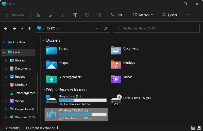
Task: Click the 'Musique' folder label in main pane
Action: pyautogui.click(x=129, y=63)
